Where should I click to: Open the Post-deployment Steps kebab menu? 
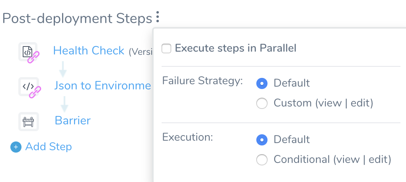click(157, 17)
